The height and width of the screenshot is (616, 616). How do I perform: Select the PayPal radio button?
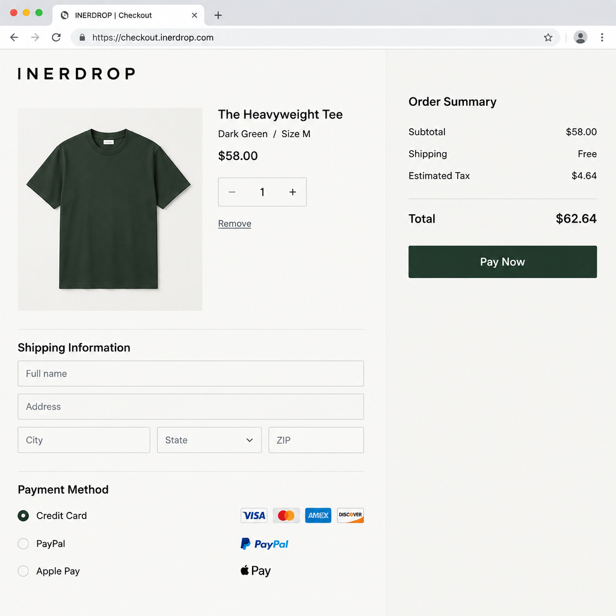(23, 544)
